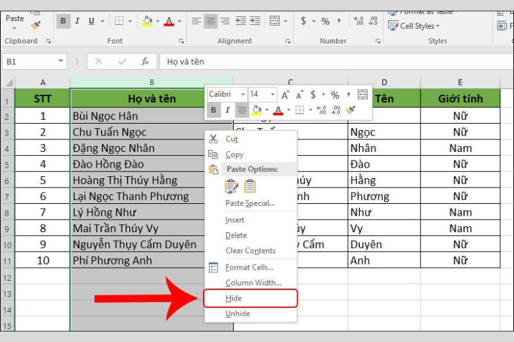The height and width of the screenshot is (342, 514).
Task: Click Increase Font Size on mini toolbar
Action: (285, 95)
